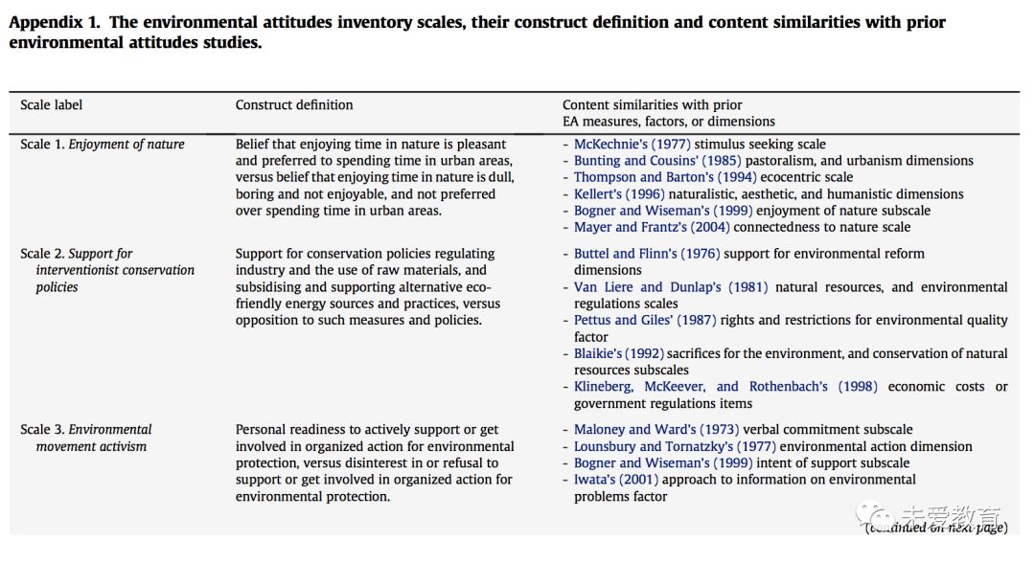Click Mayer and Frantz's (2004) reference
Screen dimensions: 1035x563
652,227
